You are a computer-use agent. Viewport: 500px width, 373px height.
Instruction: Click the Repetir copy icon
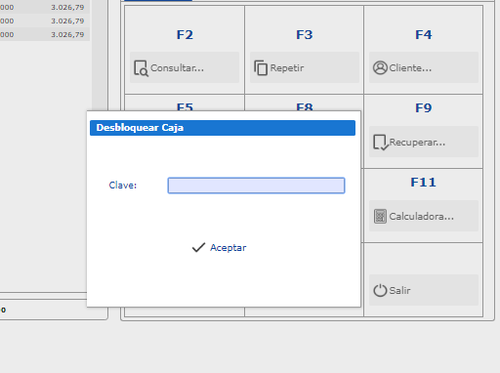click(261, 67)
